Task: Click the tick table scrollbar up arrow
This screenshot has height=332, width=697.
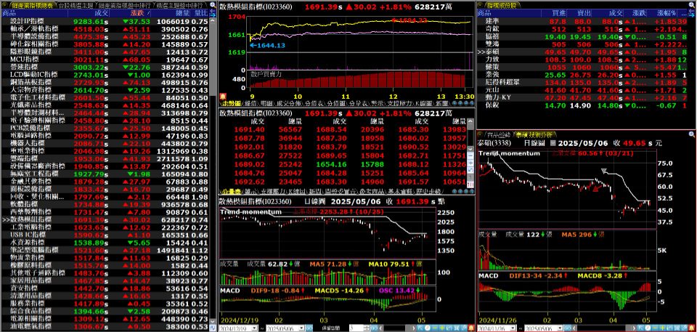Action: point(470,121)
